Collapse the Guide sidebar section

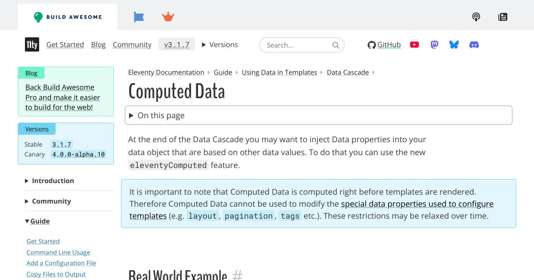(37, 221)
